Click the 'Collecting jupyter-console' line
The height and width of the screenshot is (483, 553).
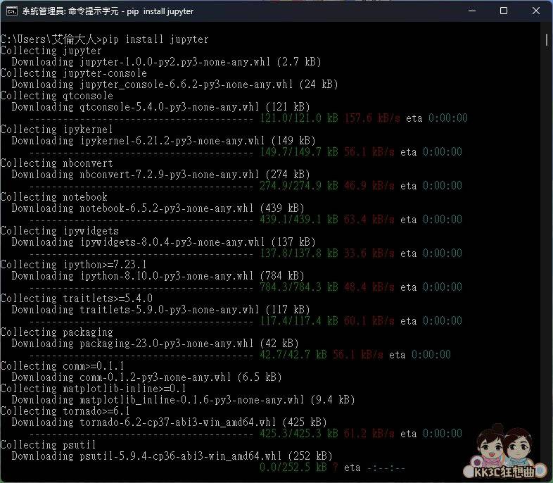click(74, 73)
